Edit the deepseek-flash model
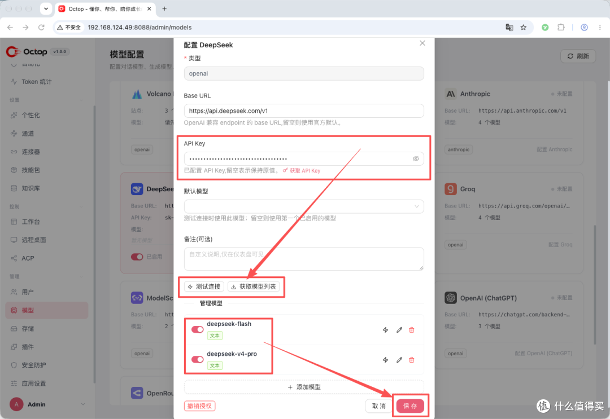Viewport: 610px width, 419px height. [x=399, y=330]
